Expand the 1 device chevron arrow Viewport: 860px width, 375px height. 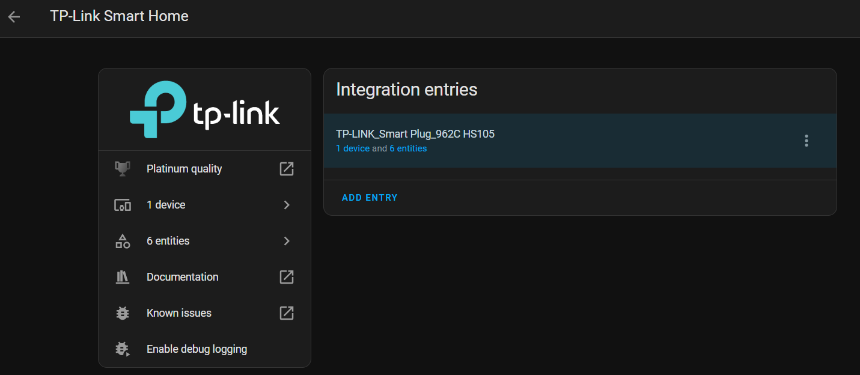(287, 205)
